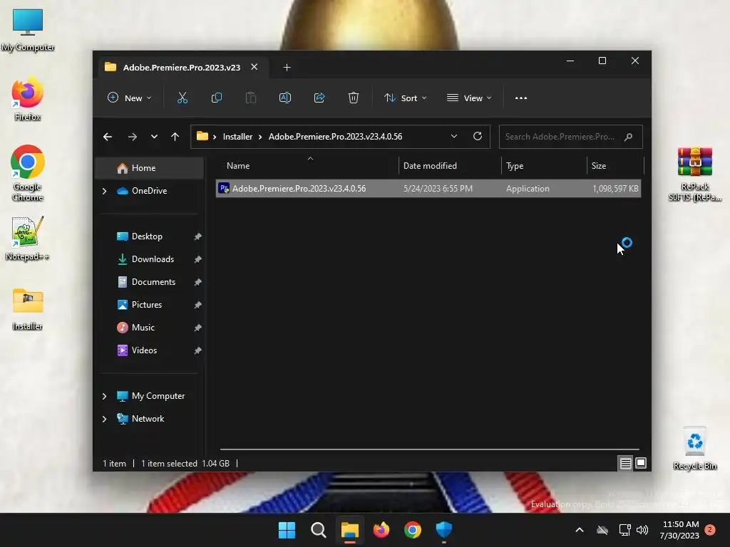Select My Computer desktop icon
730x547 pixels.
28,30
